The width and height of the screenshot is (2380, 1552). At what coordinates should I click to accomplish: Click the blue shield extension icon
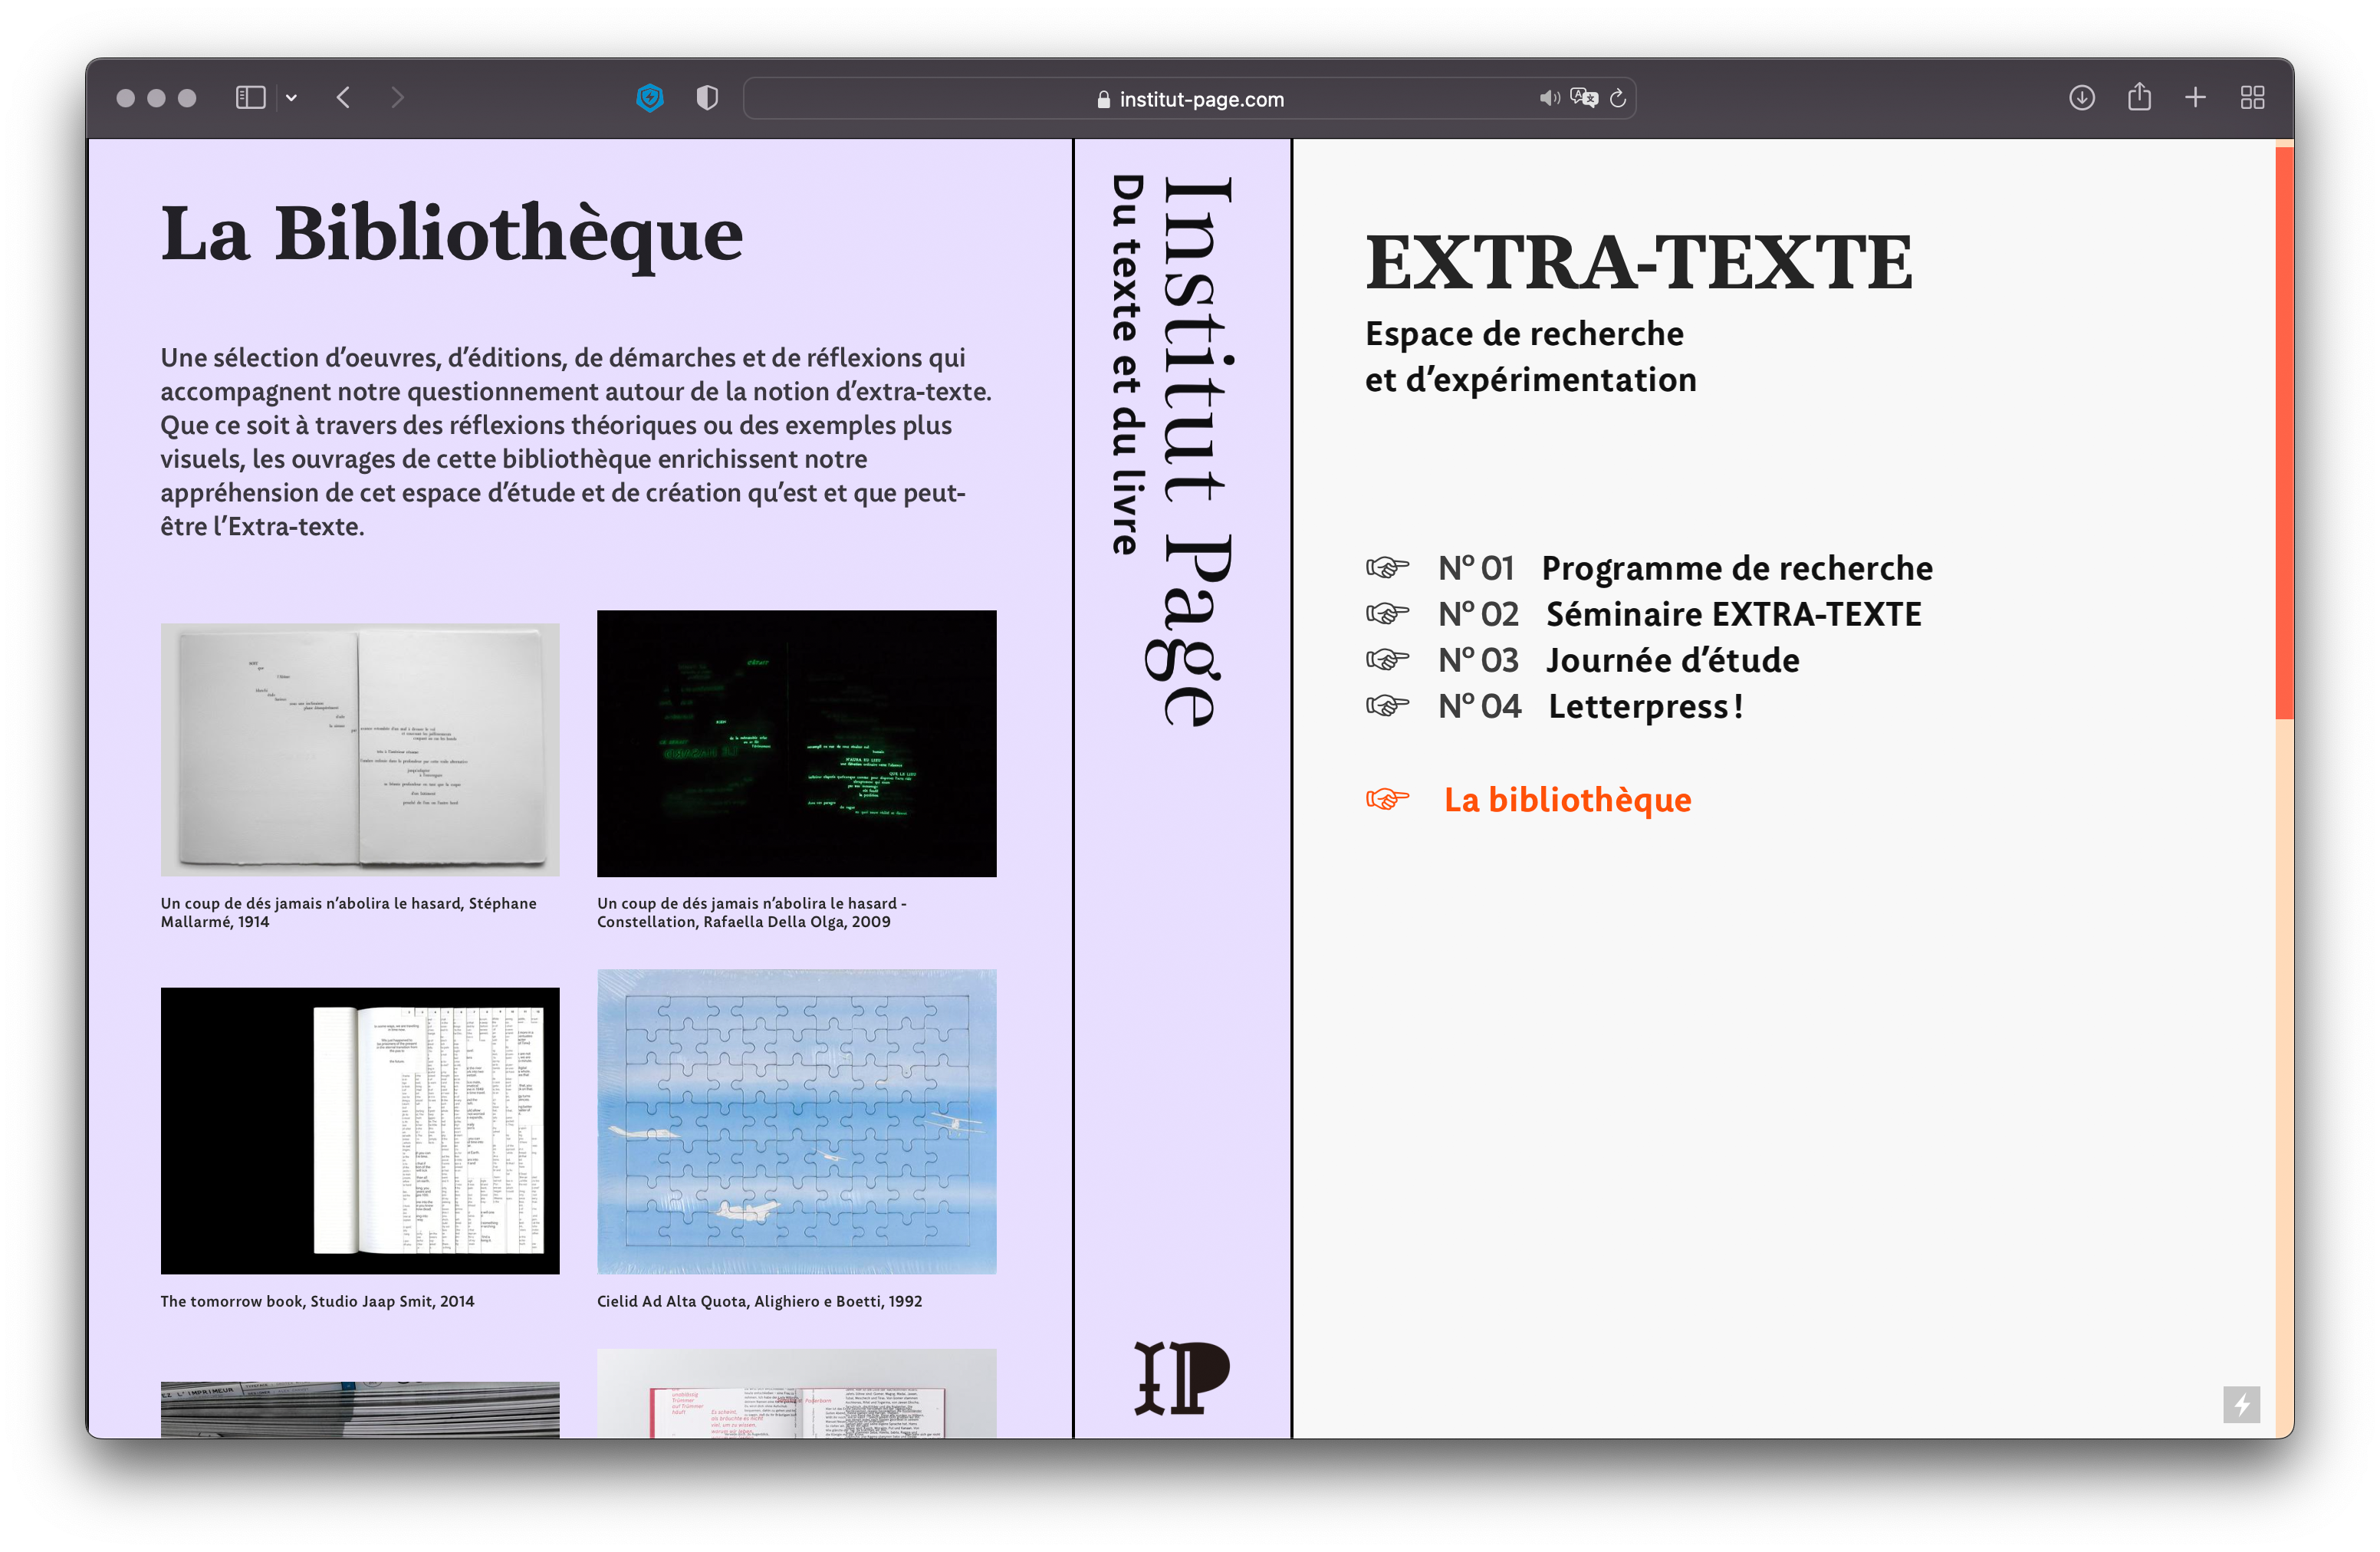pyautogui.click(x=650, y=98)
